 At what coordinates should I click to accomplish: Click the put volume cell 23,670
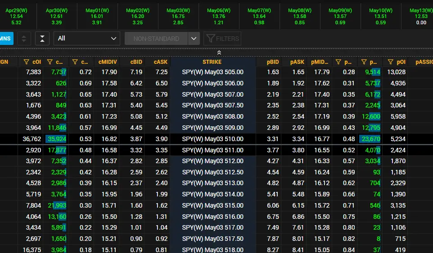370,139
